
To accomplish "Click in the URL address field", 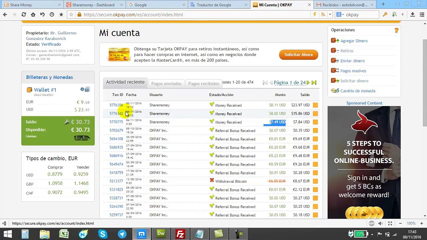I will click(197, 15).
